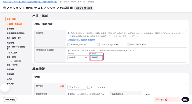Screen dimensions: 192x104
Task: Jump to 基本情報 section in sidebar
Action: click(x=10, y=29)
